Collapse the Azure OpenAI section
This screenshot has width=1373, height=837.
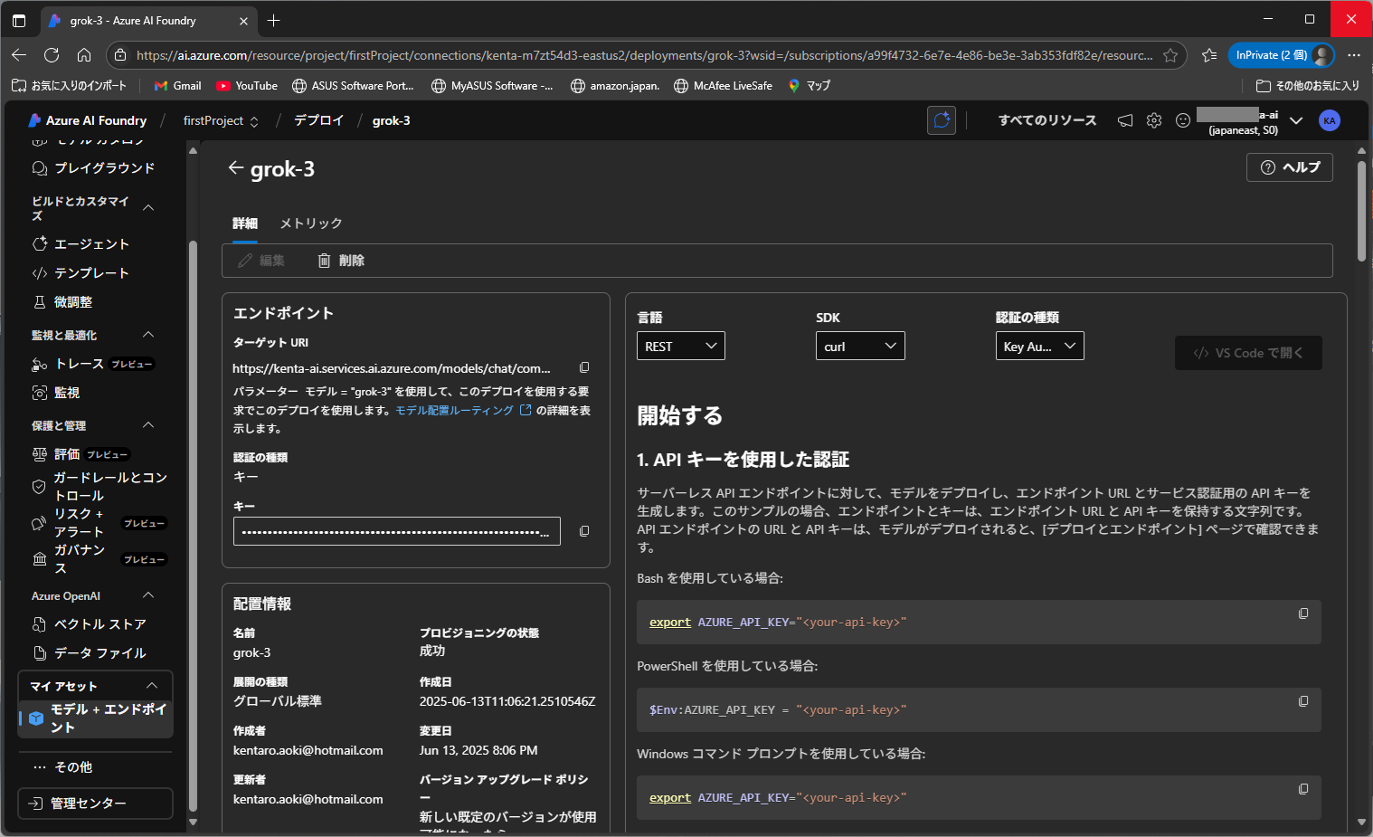point(148,595)
